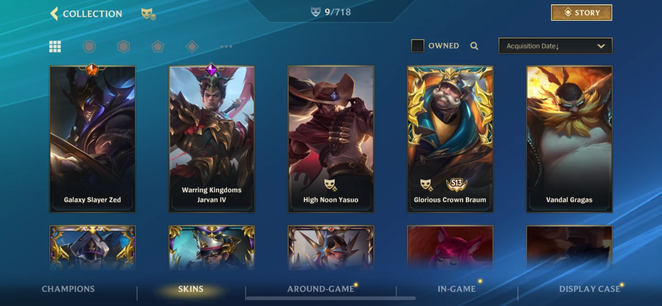The image size is (662, 306).
Task: Switch to the Champions tab
Action: [x=68, y=289]
